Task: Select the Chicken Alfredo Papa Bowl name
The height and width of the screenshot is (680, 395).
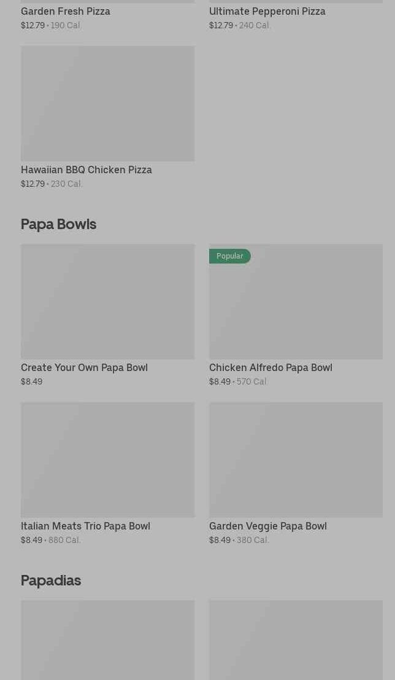Action: (270, 367)
